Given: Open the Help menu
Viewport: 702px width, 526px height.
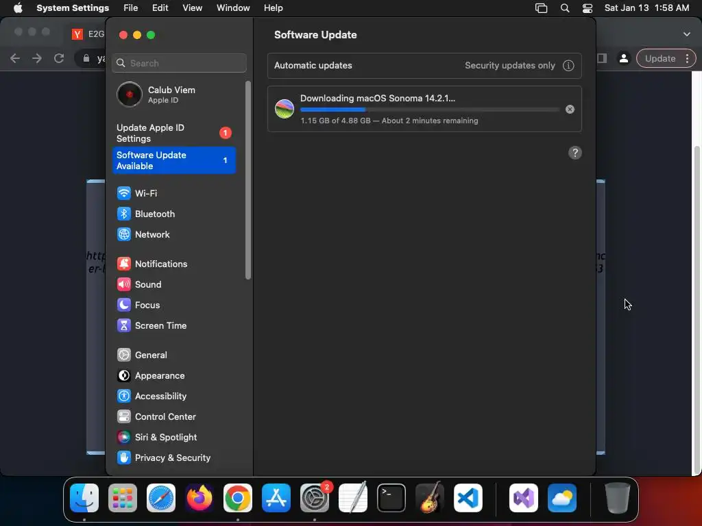Looking at the screenshot, I should coord(273,8).
